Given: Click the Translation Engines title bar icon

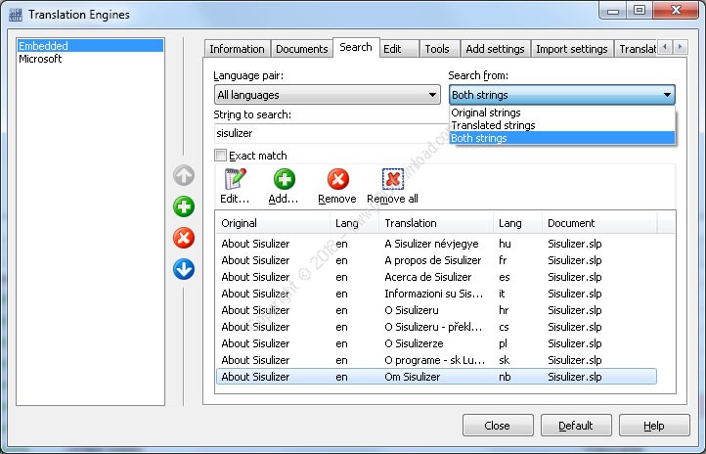Looking at the screenshot, I should point(16,15).
